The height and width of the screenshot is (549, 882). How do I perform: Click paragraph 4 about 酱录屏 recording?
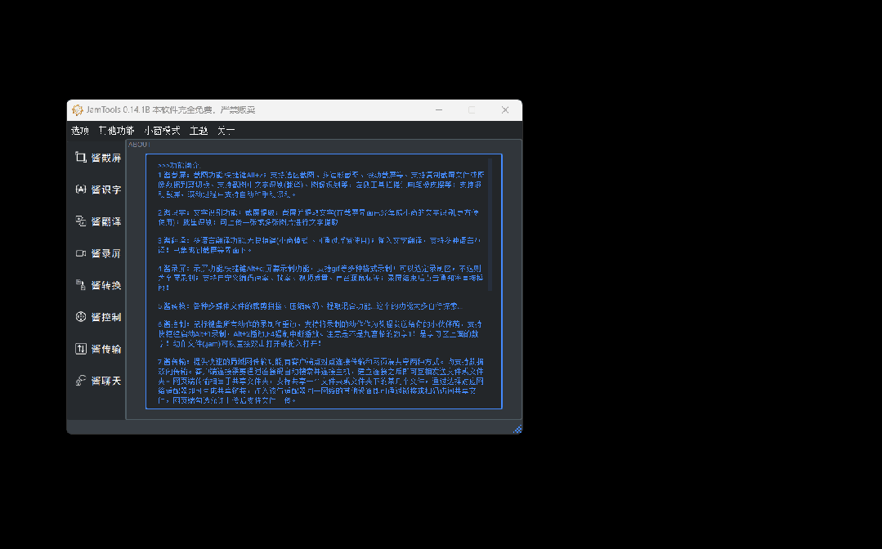point(320,278)
